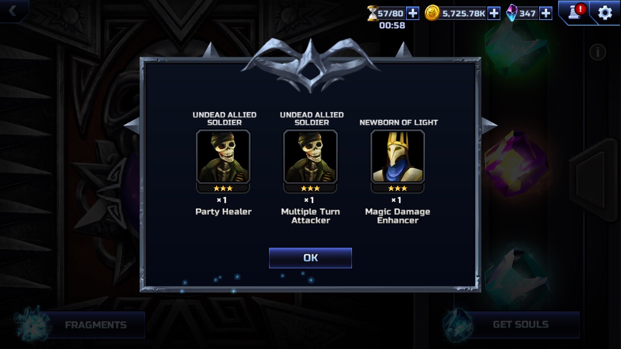This screenshot has width=621, height=349.
Task: Select the green soul crystal
Action: coord(517,45)
